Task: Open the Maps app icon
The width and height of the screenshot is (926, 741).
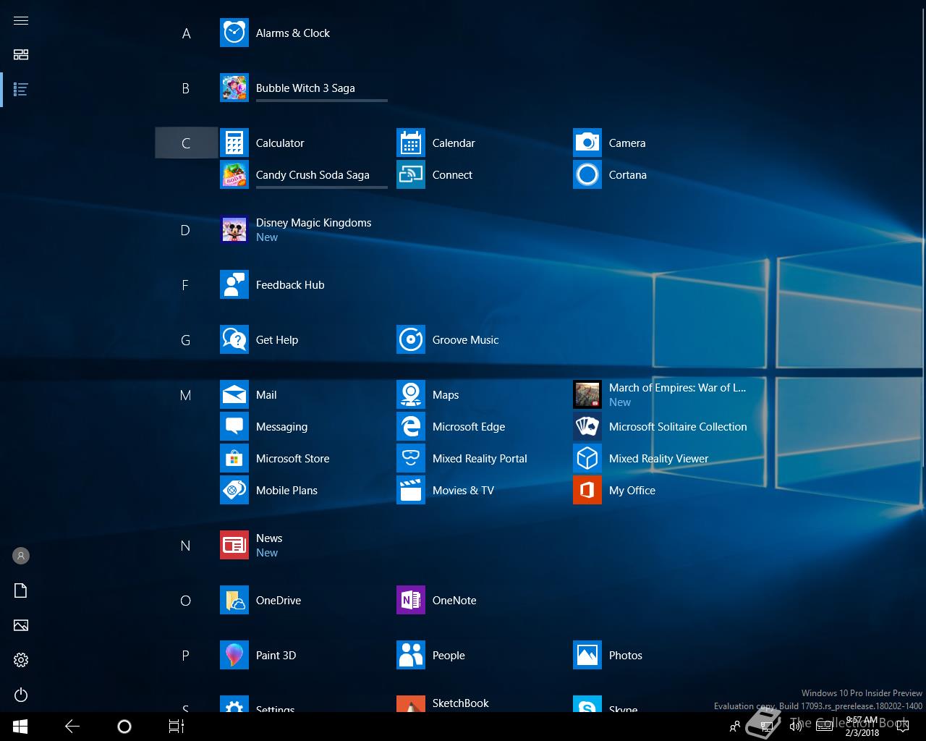Action: (x=410, y=395)
